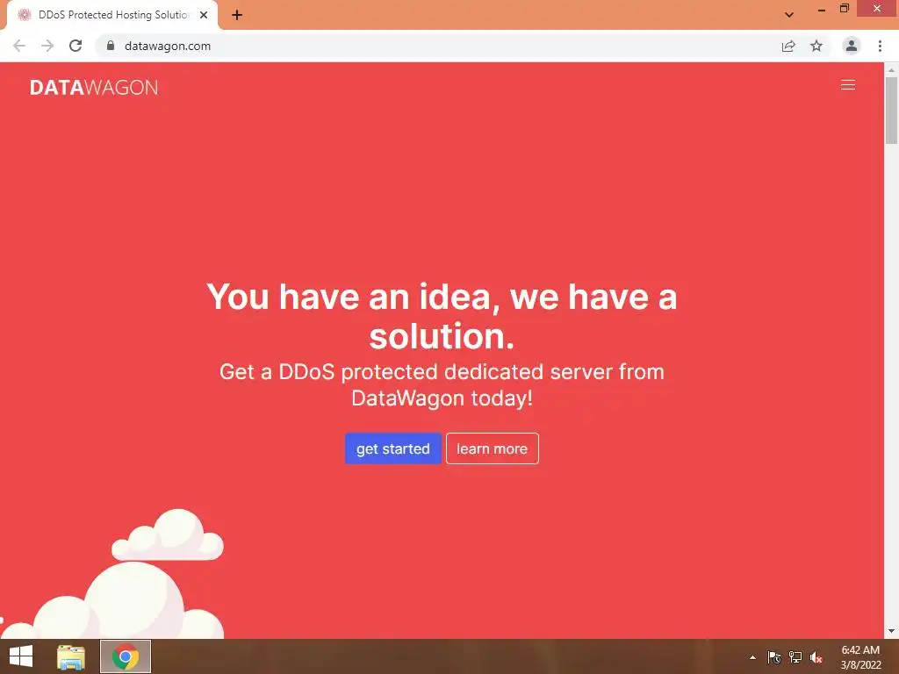Viewport: 899px width, 674px height.
Task: Click the page vertical scrollbar thumb
Action: tap(891, 110)
